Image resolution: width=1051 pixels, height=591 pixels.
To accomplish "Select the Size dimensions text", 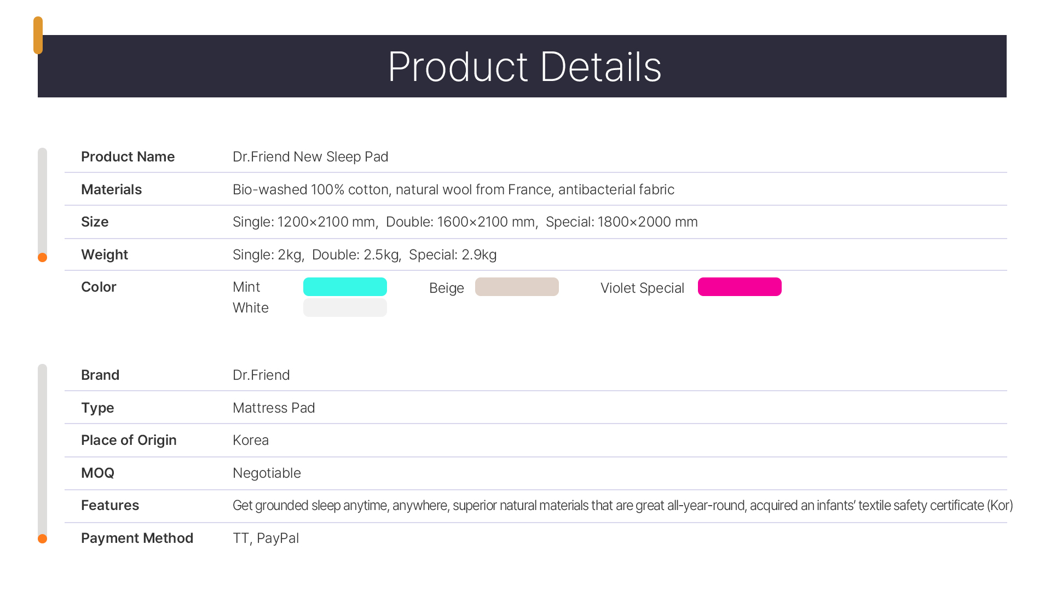I will click(465, 222).
